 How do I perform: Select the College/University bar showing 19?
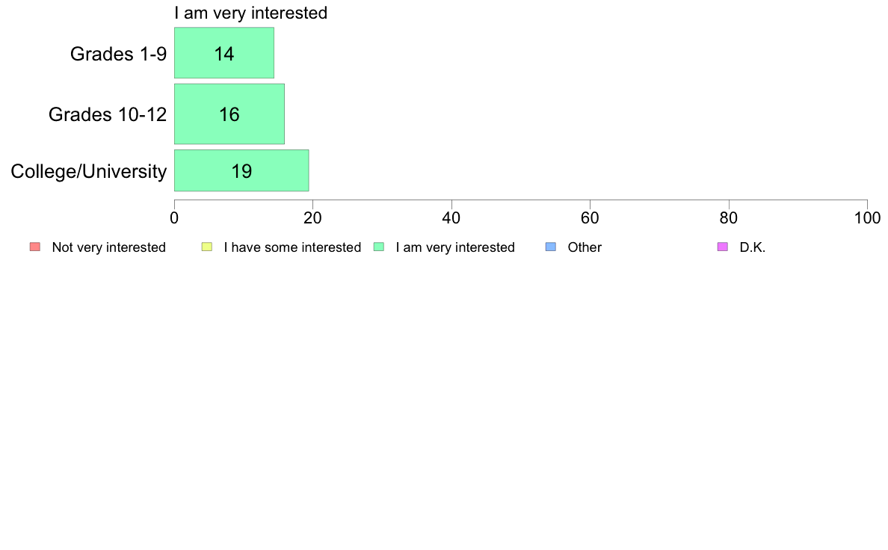pyautogui.click(x=241, y=170)
